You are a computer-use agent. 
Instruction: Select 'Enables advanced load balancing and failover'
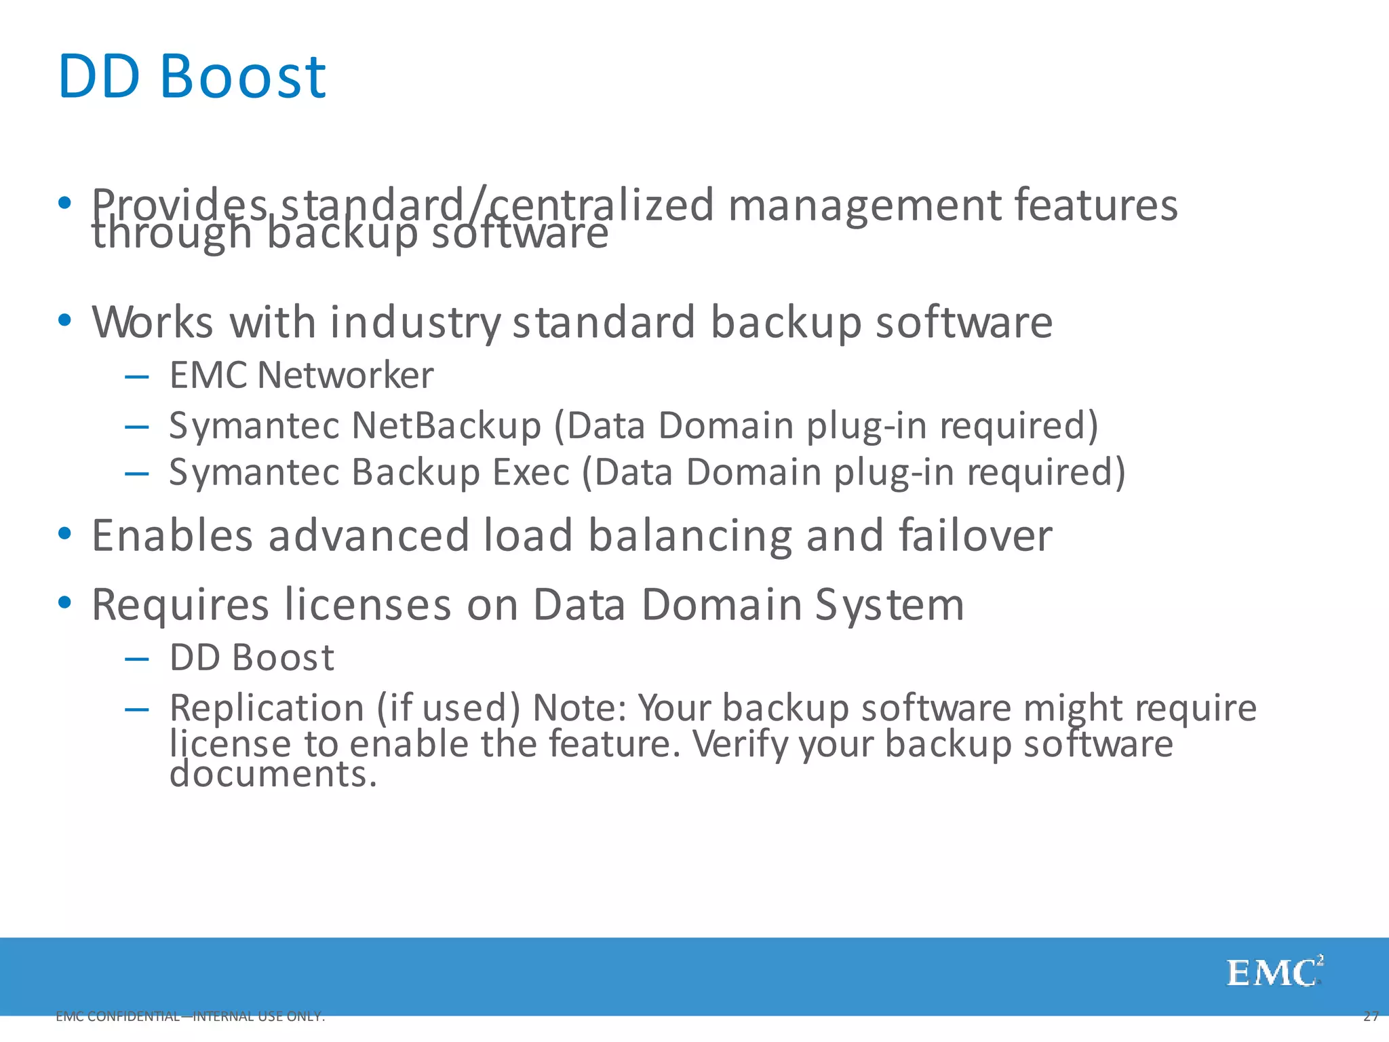572,537
